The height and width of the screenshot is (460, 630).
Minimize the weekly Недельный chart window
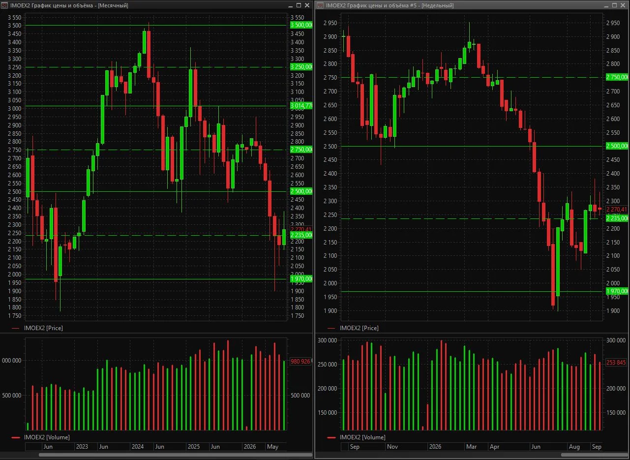point(607,5)
